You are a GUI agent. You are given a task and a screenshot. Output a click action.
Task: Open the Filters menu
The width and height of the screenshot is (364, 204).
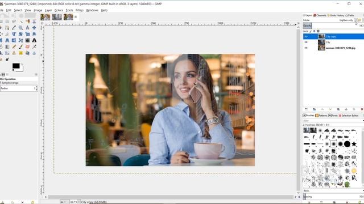(x=80, y=10)
